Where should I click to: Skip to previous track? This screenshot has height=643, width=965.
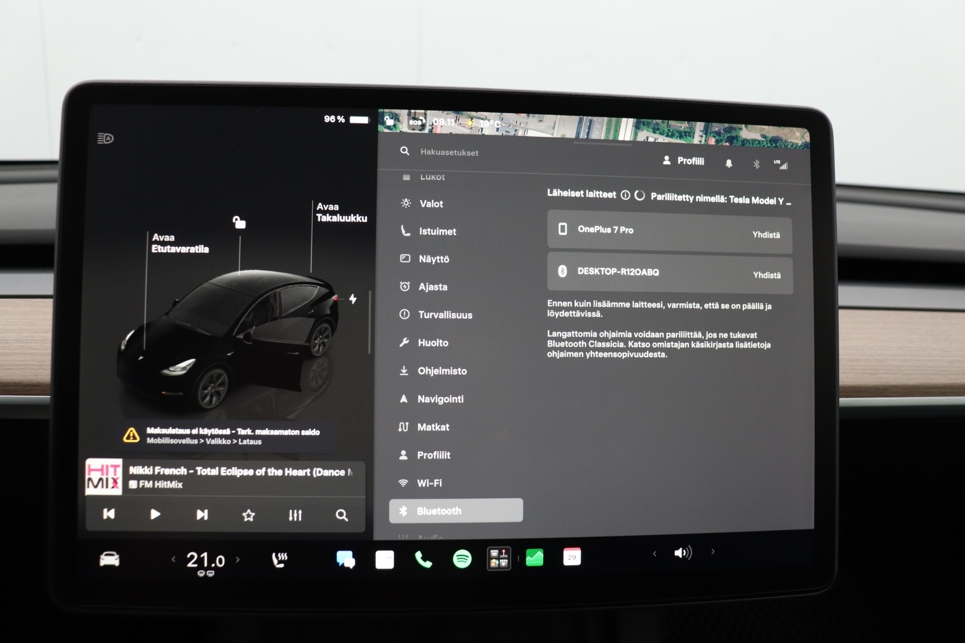coord(108,513)
